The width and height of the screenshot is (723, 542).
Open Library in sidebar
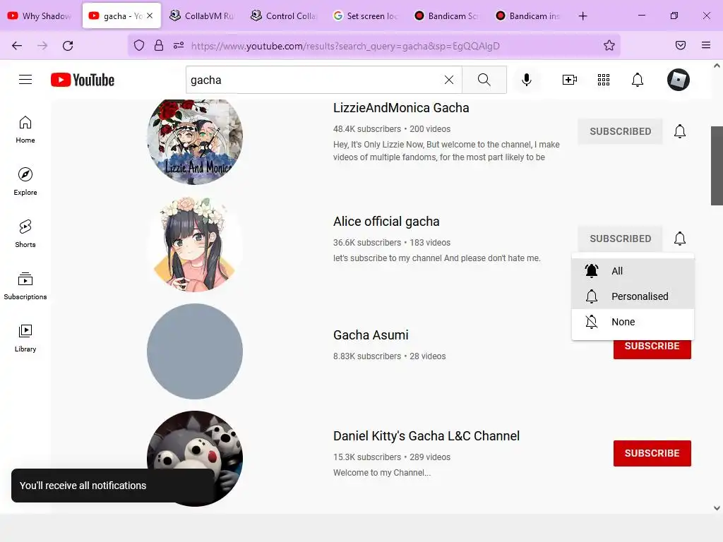(25, 338)
